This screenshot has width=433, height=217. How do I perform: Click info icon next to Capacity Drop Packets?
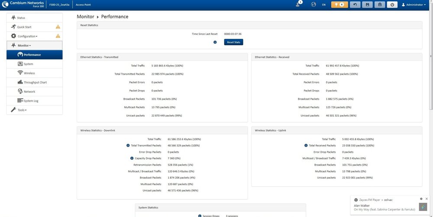pos(128,158)
